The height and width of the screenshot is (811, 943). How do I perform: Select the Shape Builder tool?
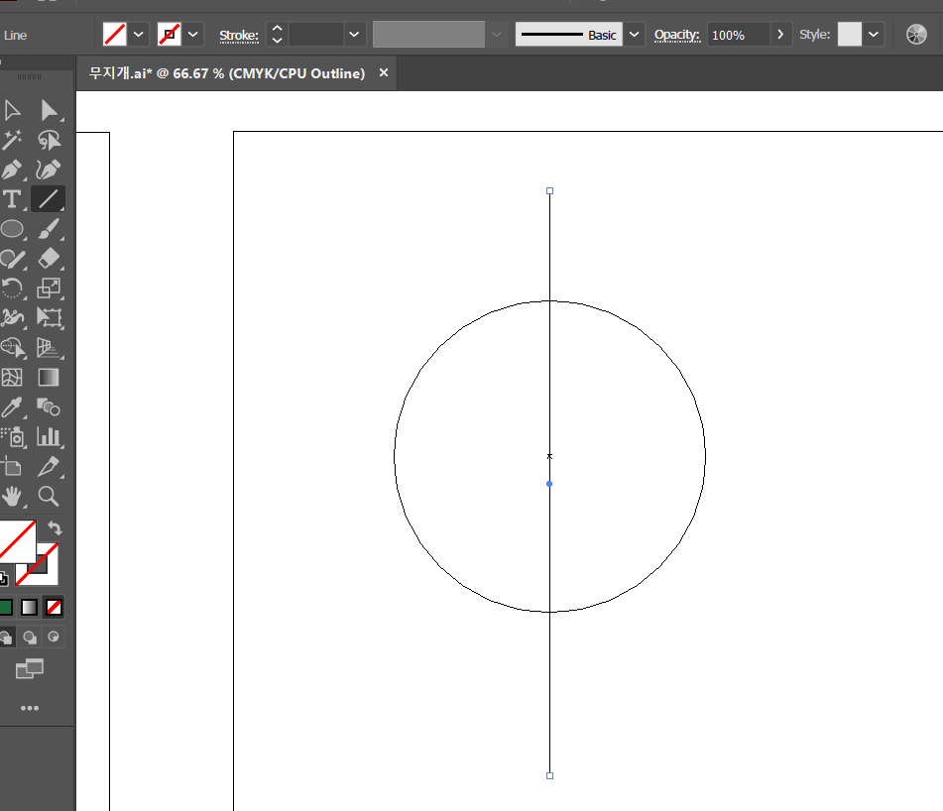12,347
